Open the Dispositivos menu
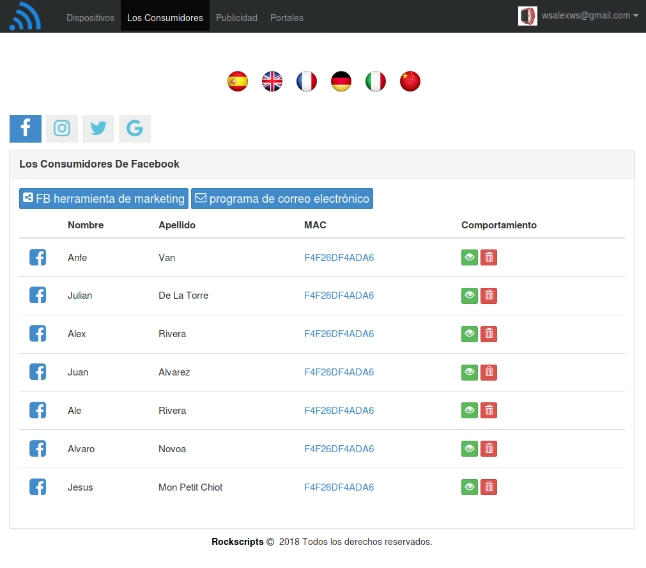Image resolution: width=646 pixels, height=568 pixels. tap(90, 18)
